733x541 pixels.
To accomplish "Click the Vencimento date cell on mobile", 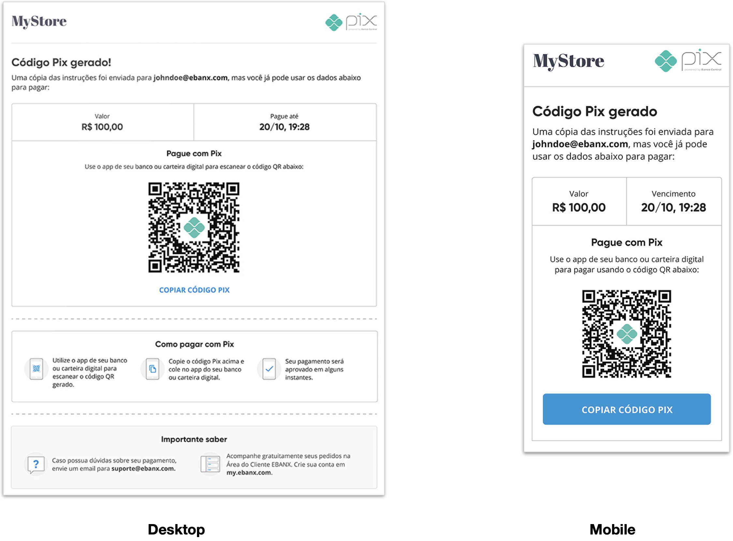I will (x=673, y=201).
